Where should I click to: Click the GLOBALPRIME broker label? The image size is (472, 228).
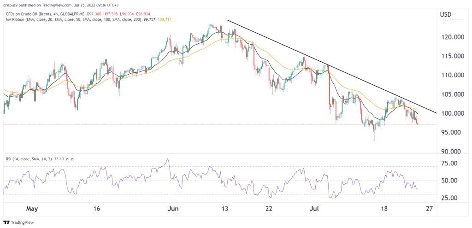point(71,14)
